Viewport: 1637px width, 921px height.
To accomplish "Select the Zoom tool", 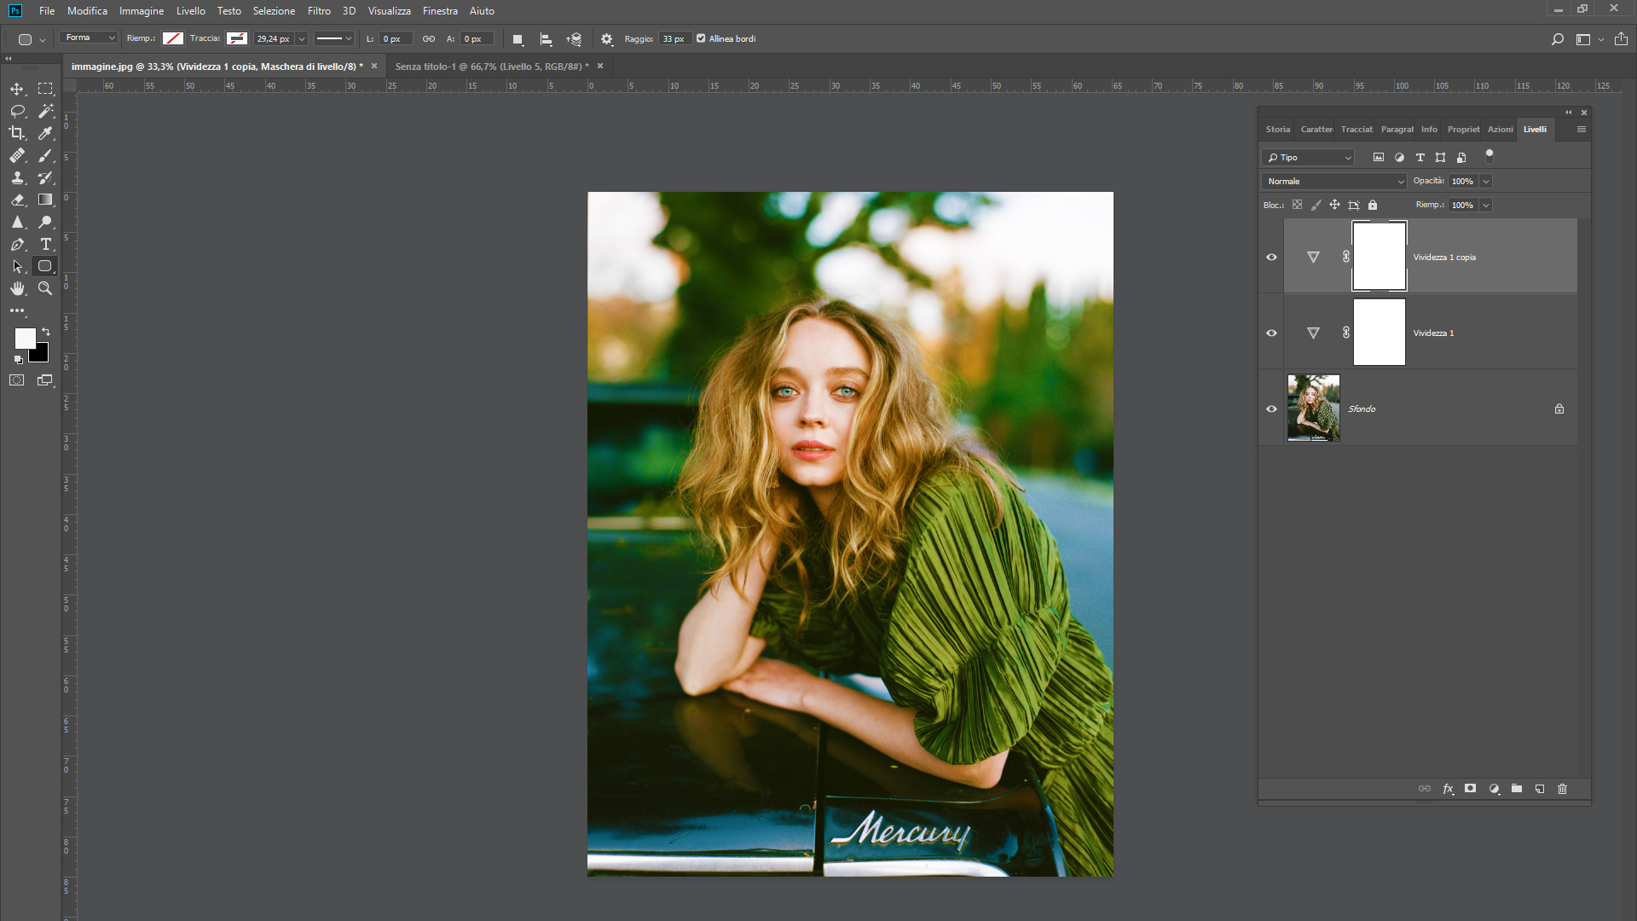I will coord(45,288).
